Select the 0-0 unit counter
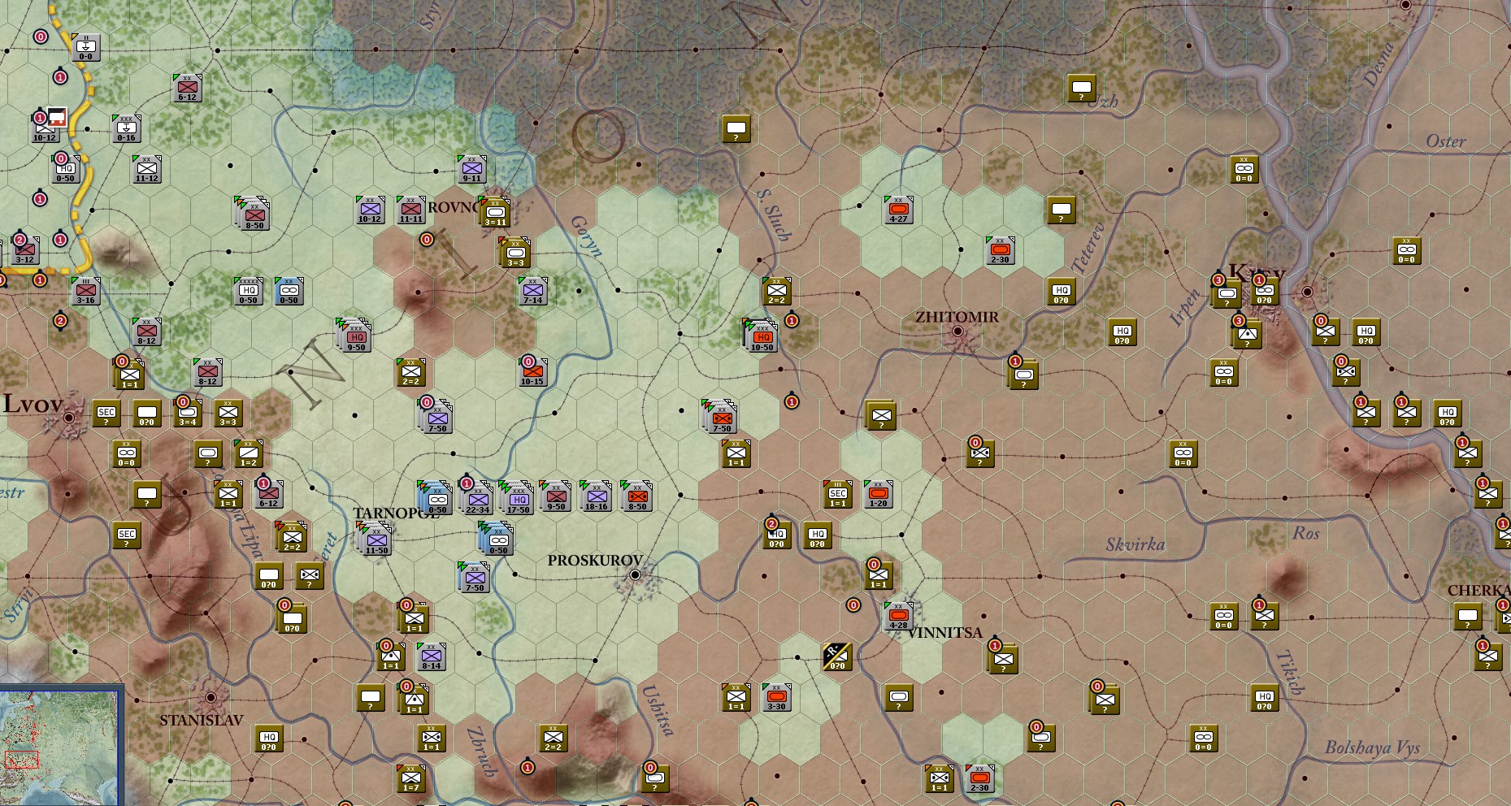Viewport: 1511px width, 806px height. tap(85, 47)
